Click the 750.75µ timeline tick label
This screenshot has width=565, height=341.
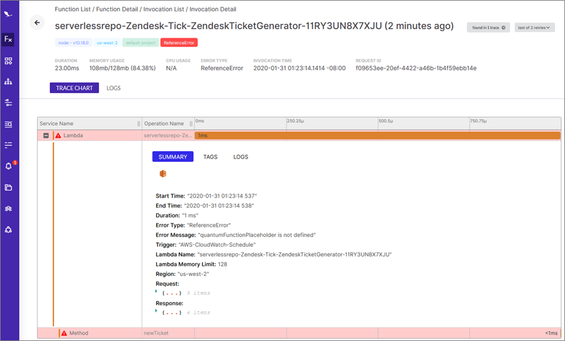click(478, 121)
